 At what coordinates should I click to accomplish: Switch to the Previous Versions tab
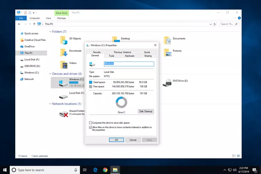(x=122, y=52)
